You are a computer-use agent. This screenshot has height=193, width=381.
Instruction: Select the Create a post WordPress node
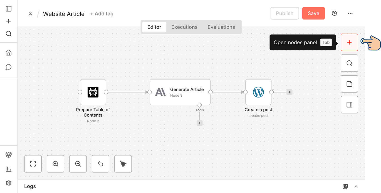coord(258,92)
